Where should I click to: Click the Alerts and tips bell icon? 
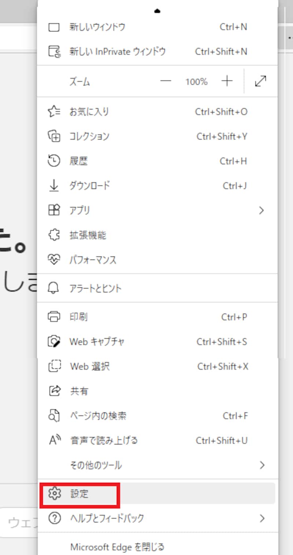click(54, 288)
